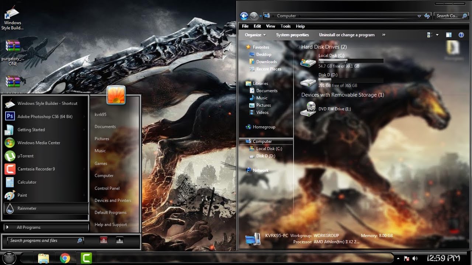Launch Windows Style Builder shortcut in Start menu

tap(46, 103)
